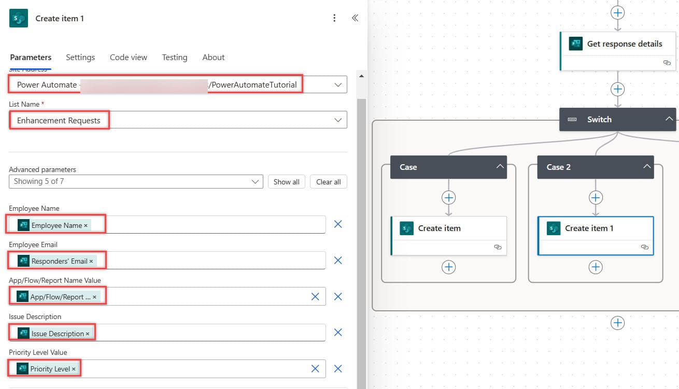Clear the App/Flow/Report Name Value with blue X
The height and width of the screenshot is (389, 679).
315,296
